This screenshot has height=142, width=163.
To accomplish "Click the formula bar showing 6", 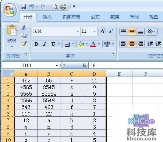I will [126, 65].
